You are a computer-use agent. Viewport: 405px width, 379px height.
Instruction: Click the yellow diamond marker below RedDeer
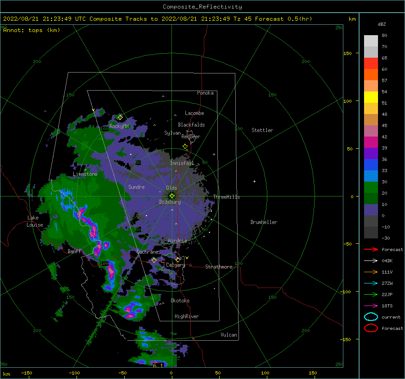click(x=185, y=146)
